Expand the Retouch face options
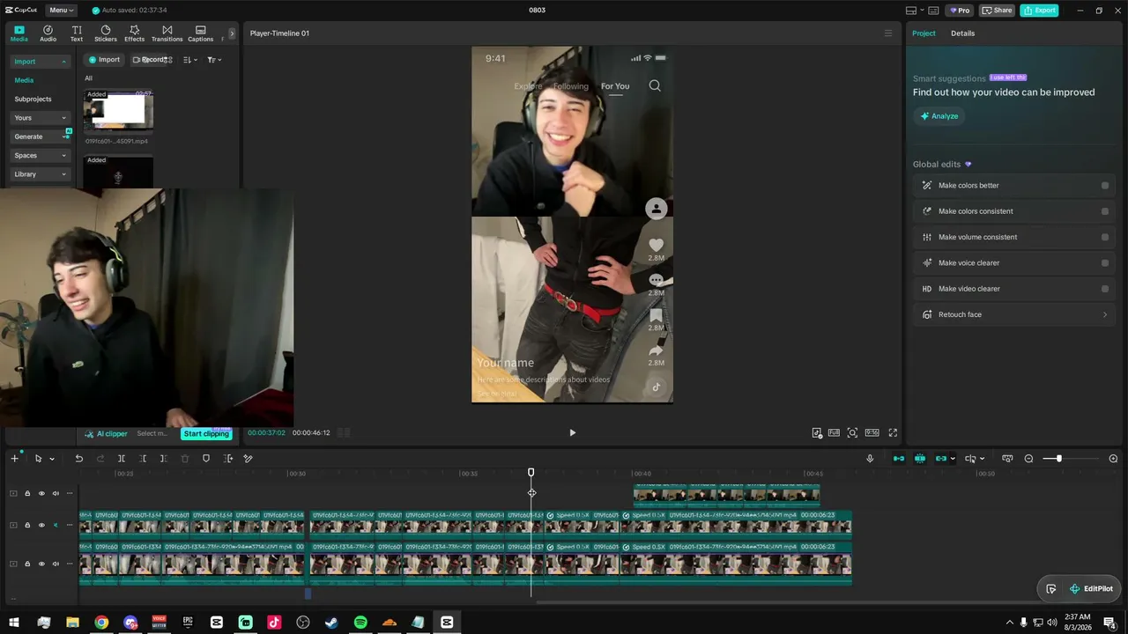The height and width of the screenshot is (634, 1128). pyautogui.click(x=1105, y=314)
